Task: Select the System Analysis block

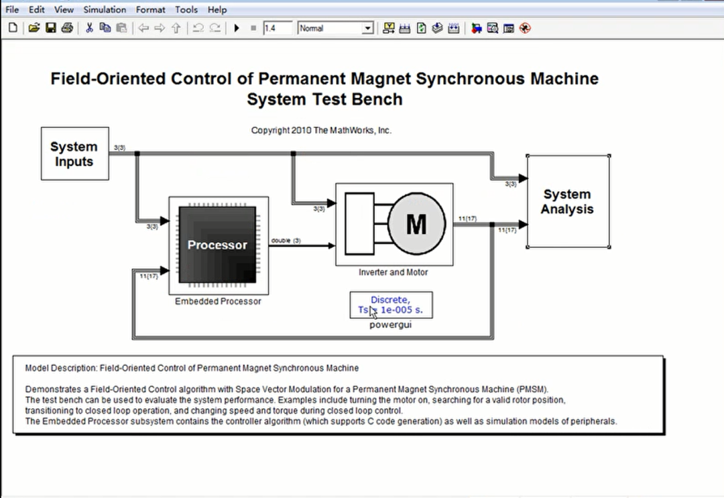Action: tap(568, 201)
